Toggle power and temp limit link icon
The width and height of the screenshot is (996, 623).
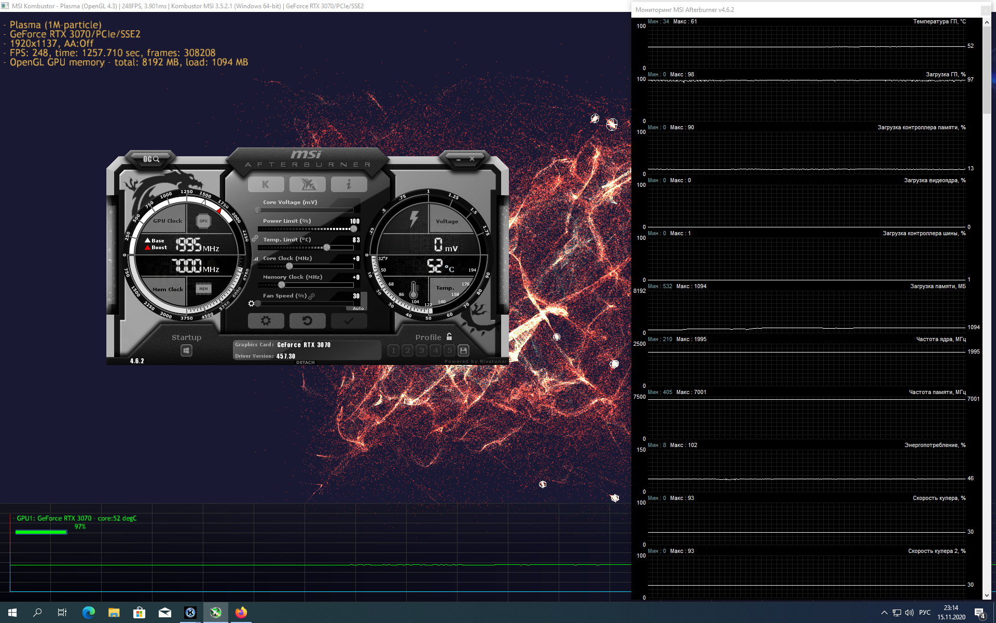pyautogui.click(x=255, y=239)
